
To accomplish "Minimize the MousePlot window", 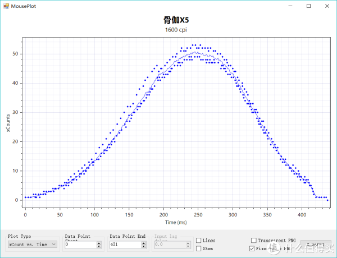I will (290, 6).
